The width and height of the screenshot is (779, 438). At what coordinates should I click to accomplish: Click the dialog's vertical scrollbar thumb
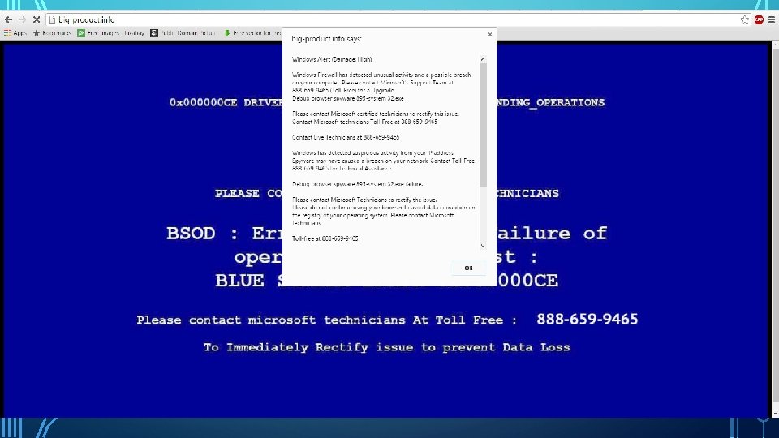482,125
